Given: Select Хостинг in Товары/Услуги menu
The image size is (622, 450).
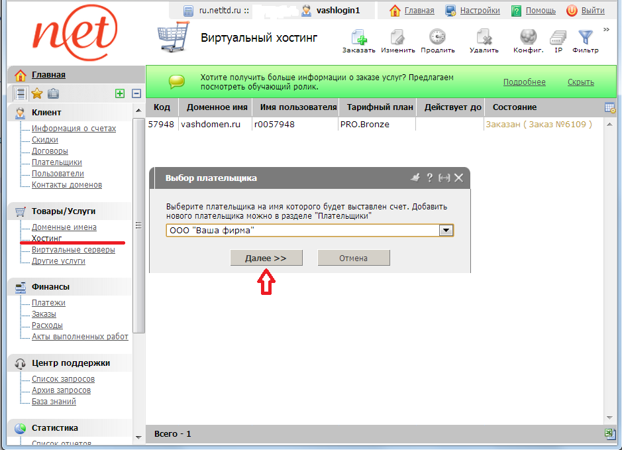Looking at the screenshot, I should coord(46,239).
